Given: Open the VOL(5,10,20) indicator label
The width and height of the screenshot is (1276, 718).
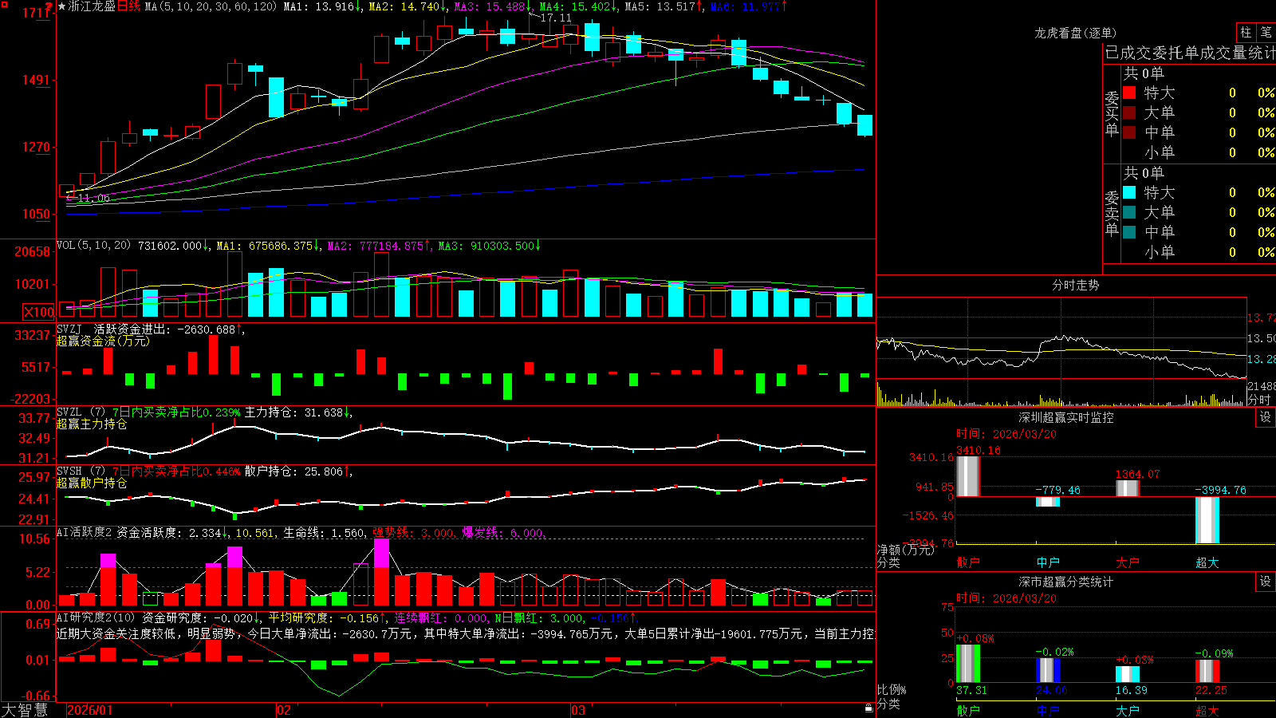Looking at the screenshot, I should pos(93,246).
